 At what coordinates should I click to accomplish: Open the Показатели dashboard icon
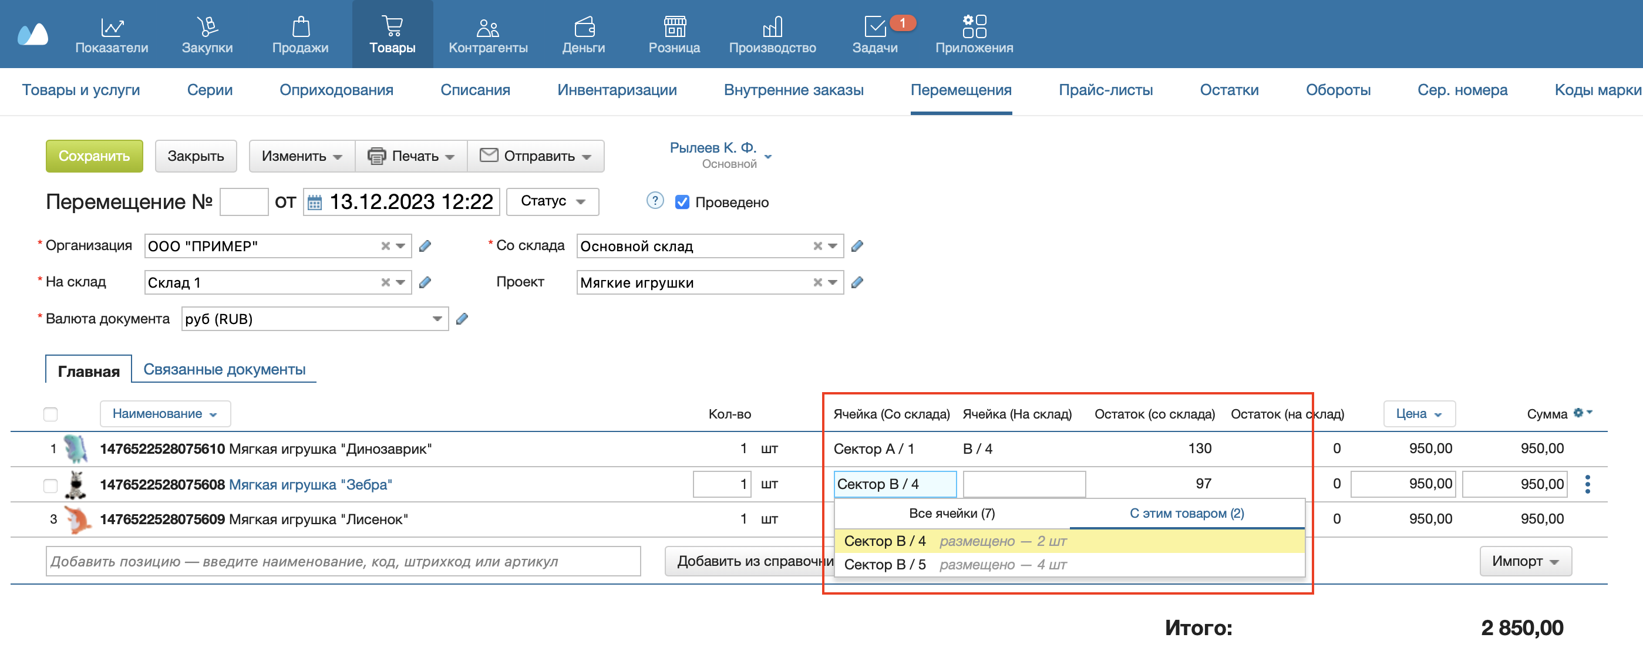click(x=112, y=28)
